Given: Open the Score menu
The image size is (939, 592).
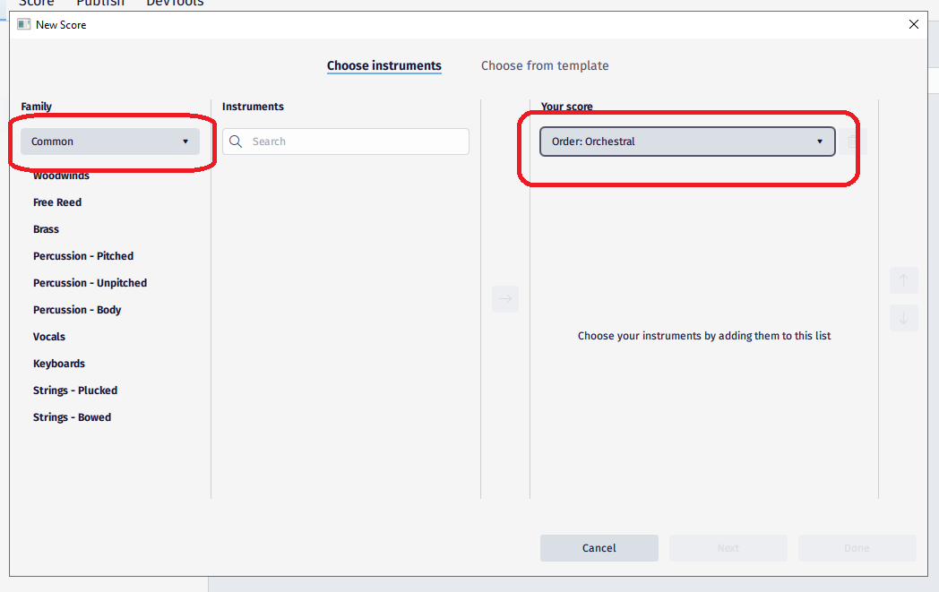Looking at the screenshot, I should [x=37, y=4].
